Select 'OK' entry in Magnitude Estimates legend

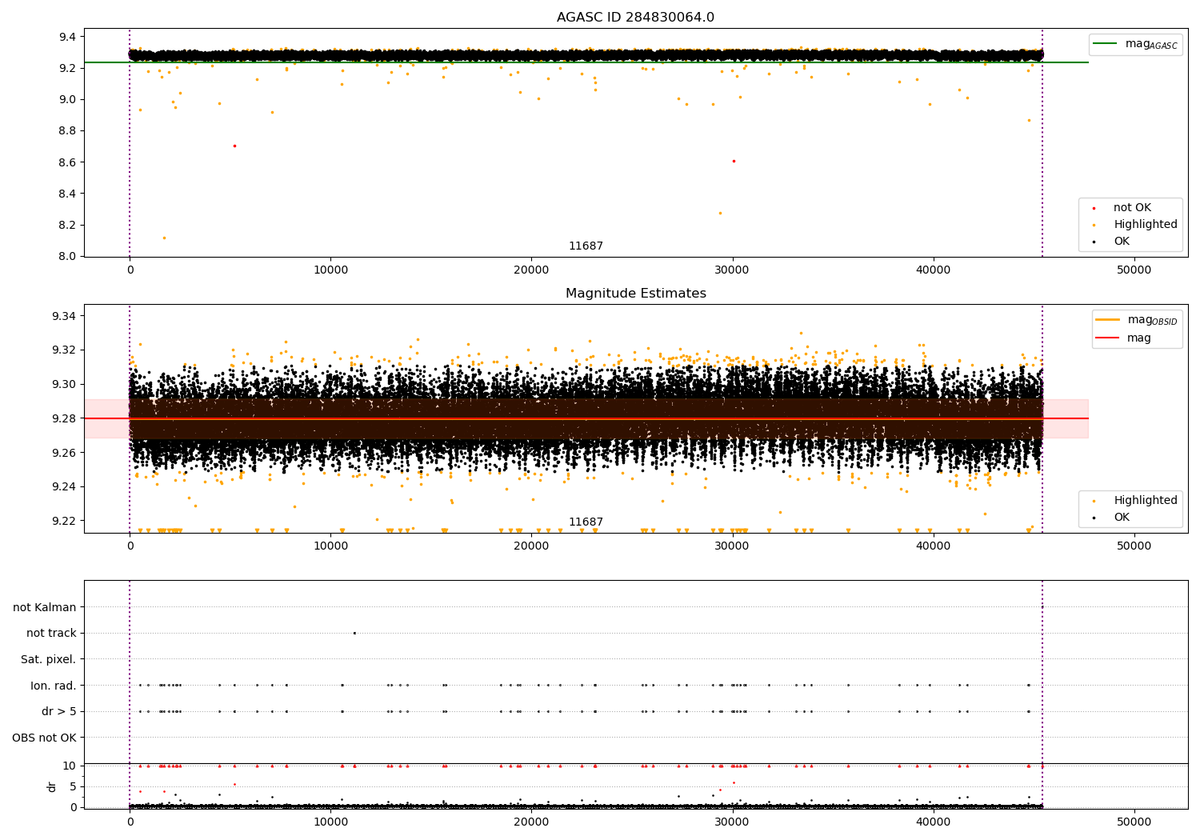pos(1122,518)
